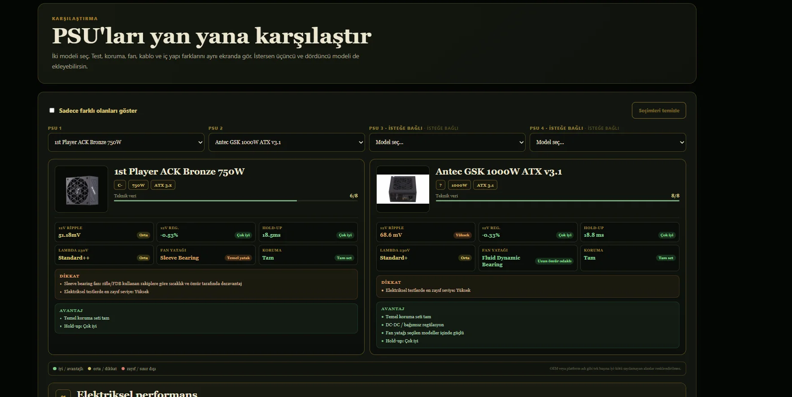Click the 'Yüksek' badge in Antec's ripple card
Screen dimensions: 792x397
click(462, 235)
